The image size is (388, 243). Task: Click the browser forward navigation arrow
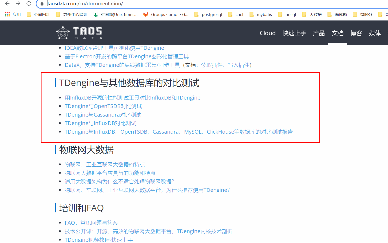tap(18, 4)
